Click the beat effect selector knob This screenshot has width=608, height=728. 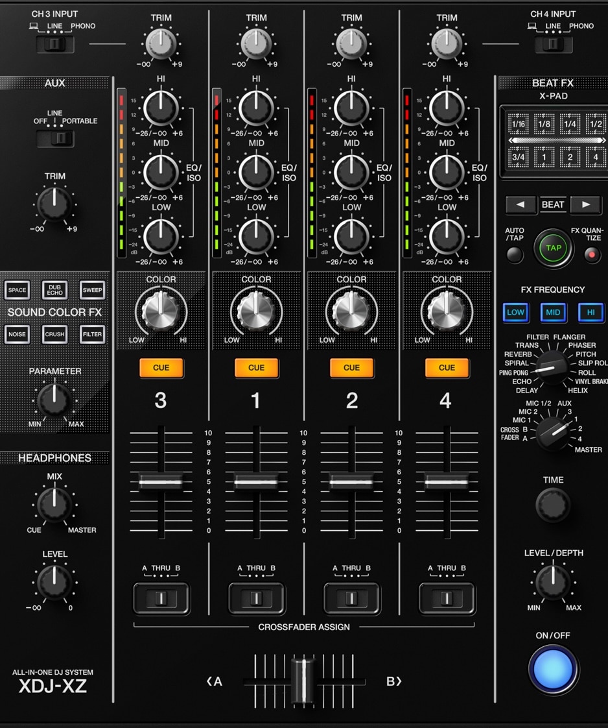pos(552,368)
